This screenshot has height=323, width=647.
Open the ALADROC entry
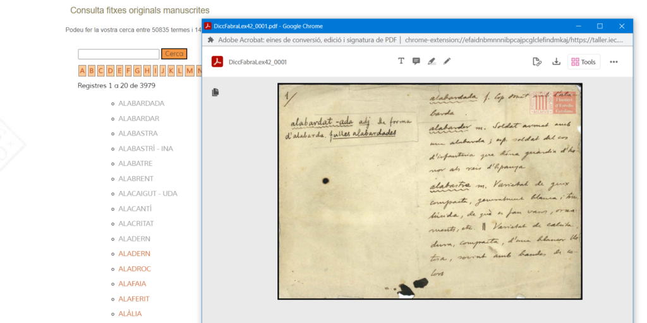point(135,269)
